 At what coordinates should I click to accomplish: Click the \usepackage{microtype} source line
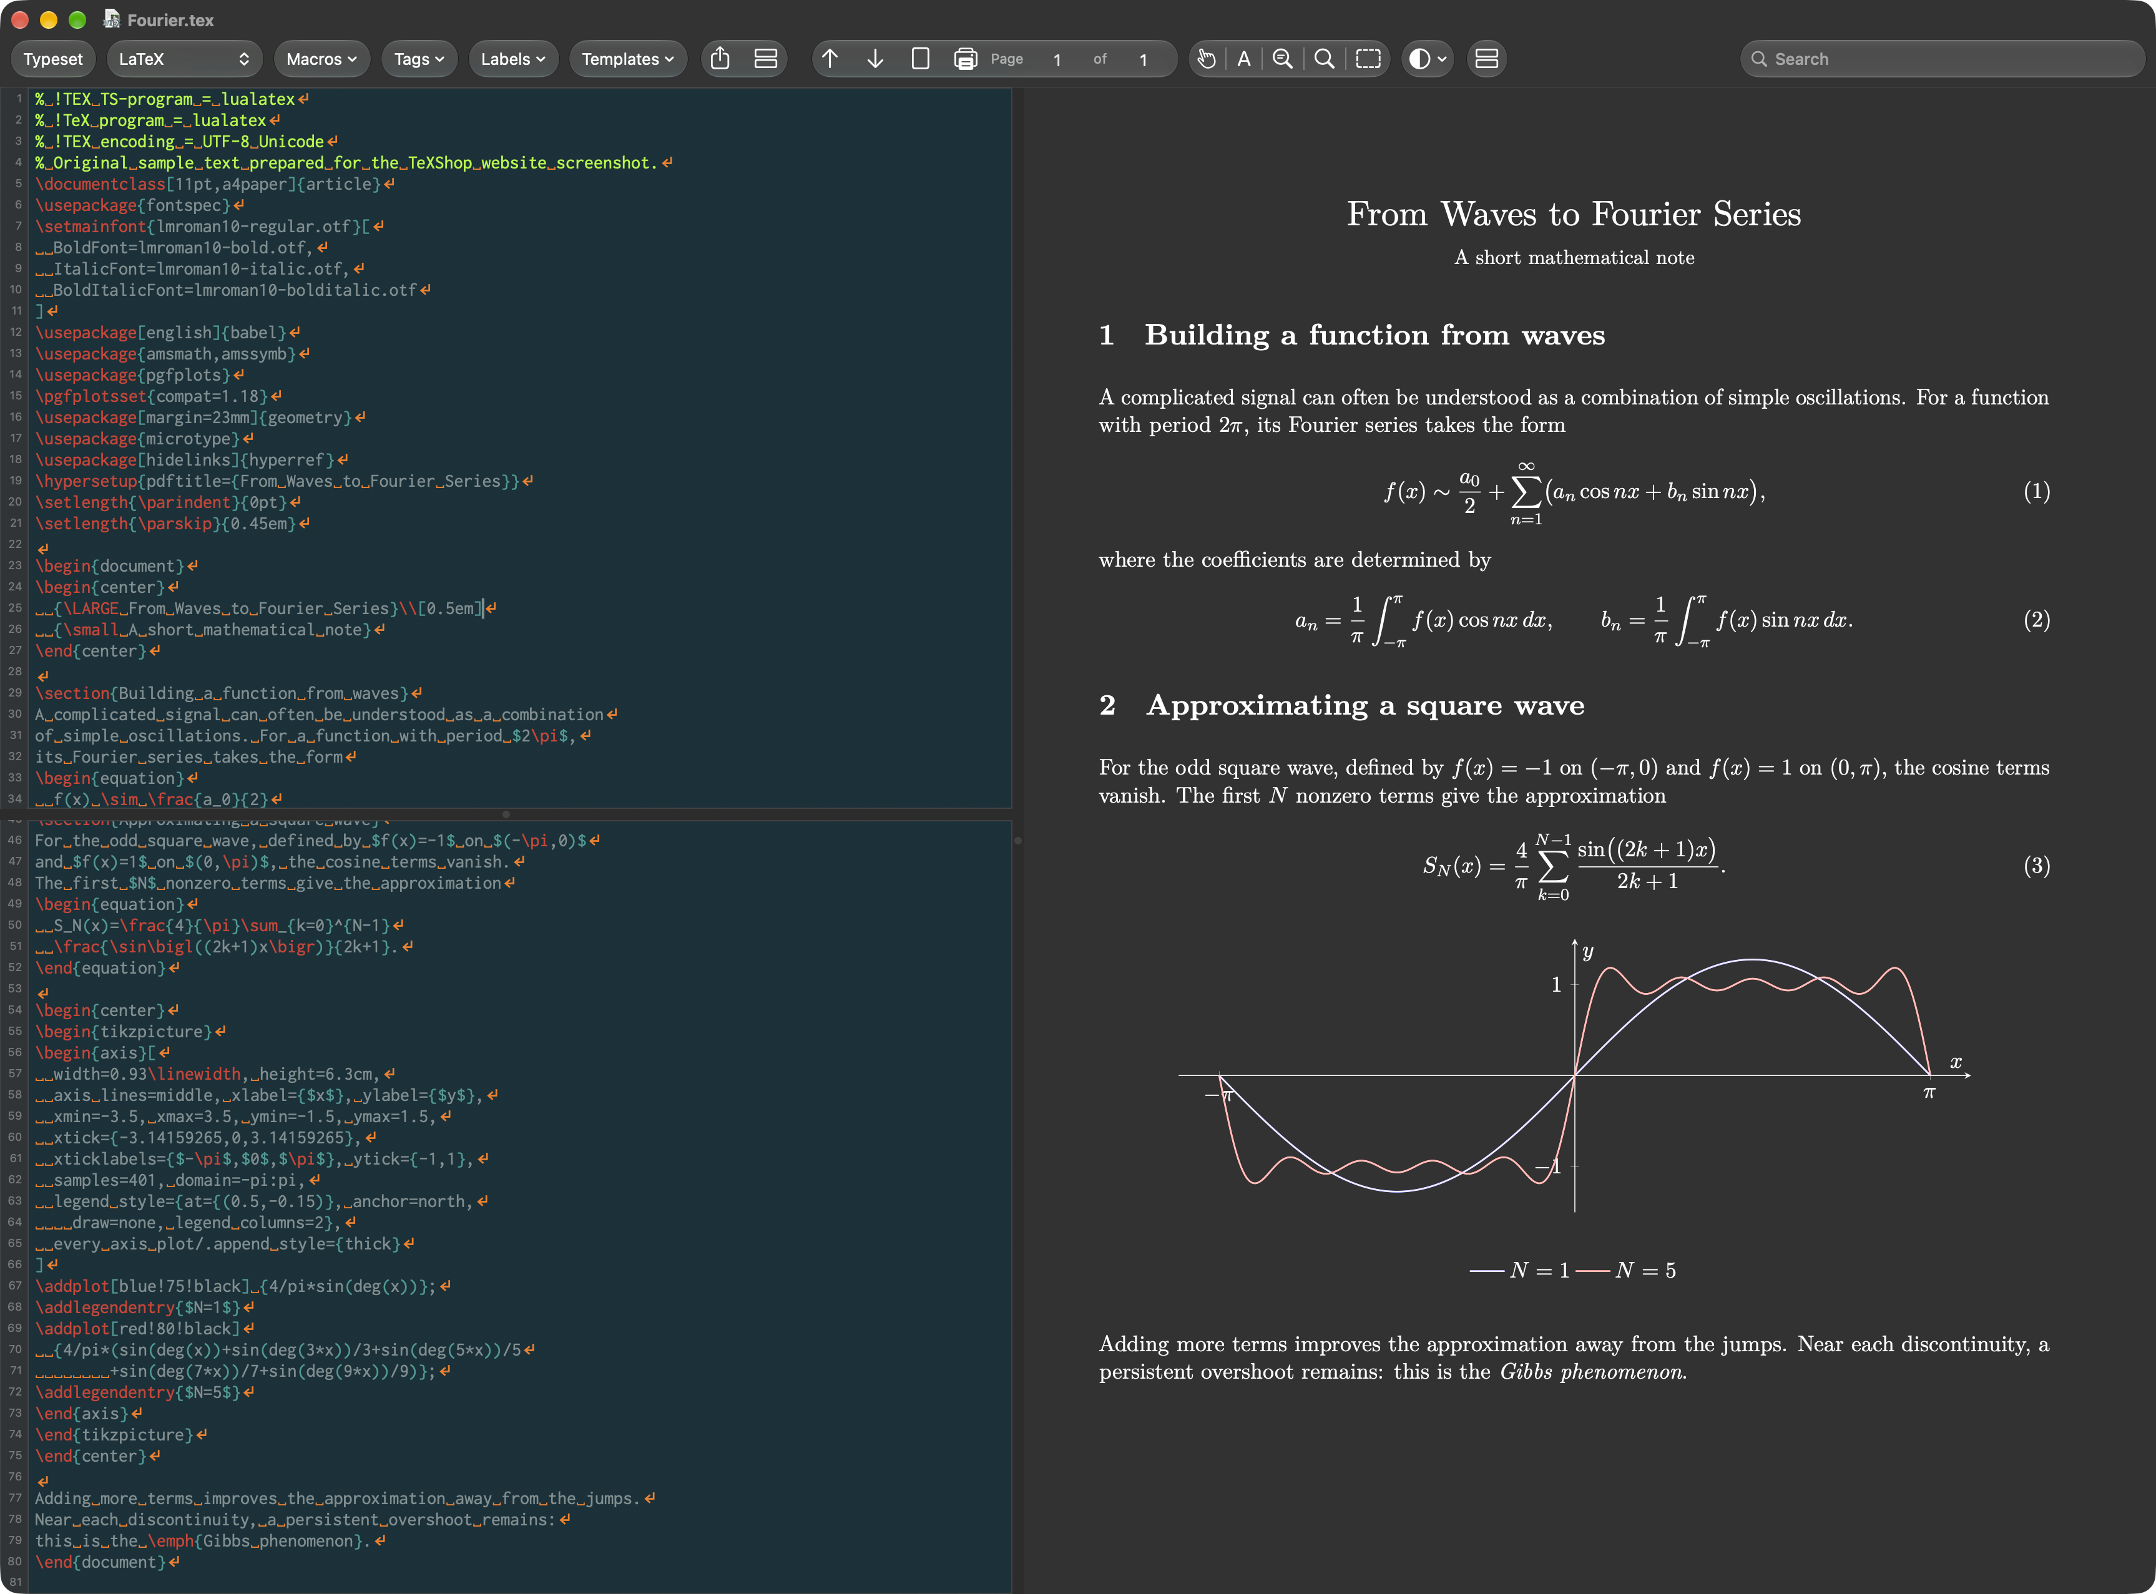(137, 439)
